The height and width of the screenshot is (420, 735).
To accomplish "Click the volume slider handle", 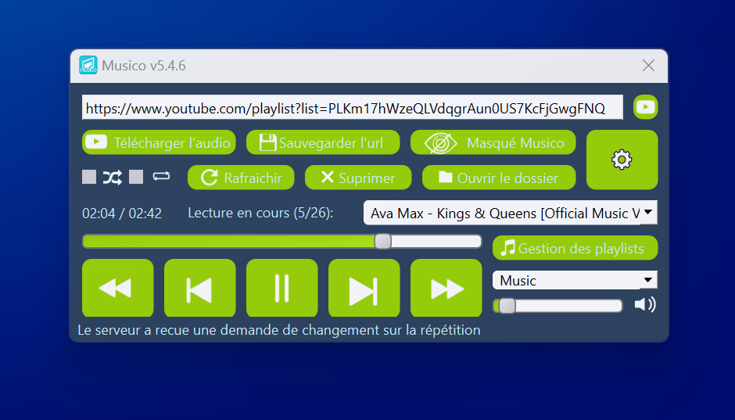I will (507, 306).
